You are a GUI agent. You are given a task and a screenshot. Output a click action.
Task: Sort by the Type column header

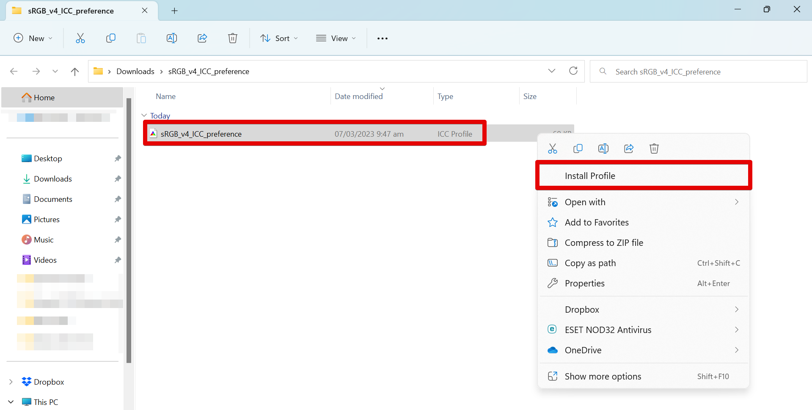[x=445, y=96]
